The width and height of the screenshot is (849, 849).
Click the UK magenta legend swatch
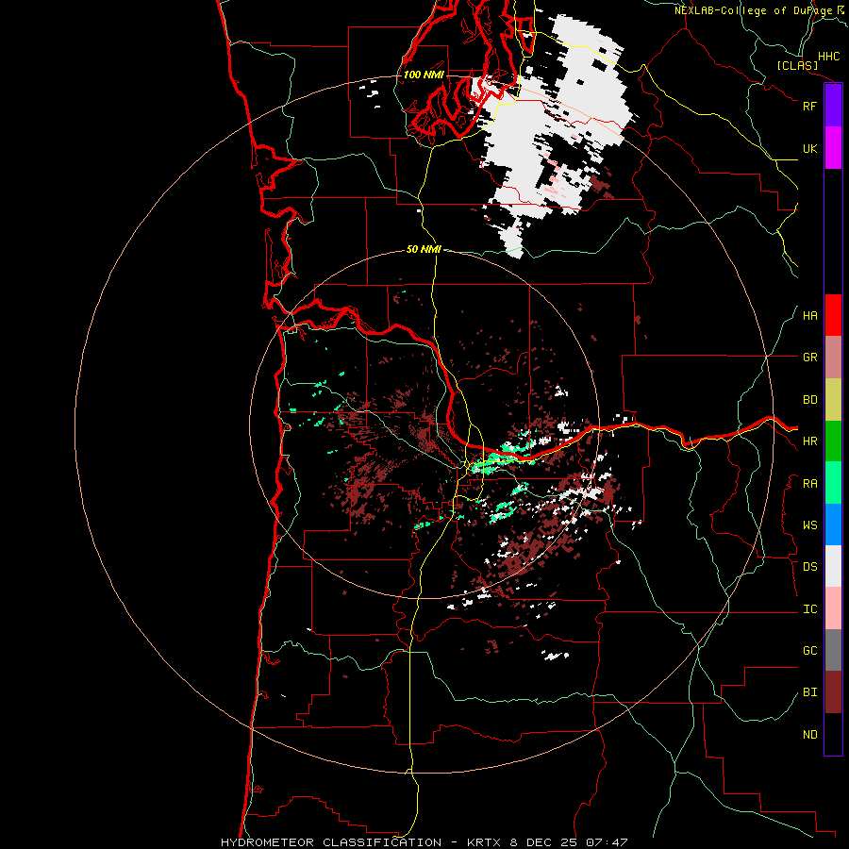tap(833, 148)
